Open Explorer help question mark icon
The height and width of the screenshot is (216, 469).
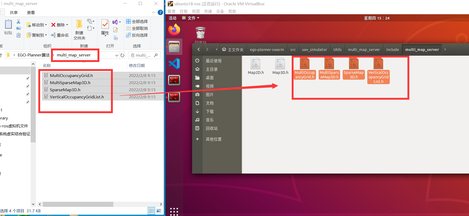coord(160,12)
